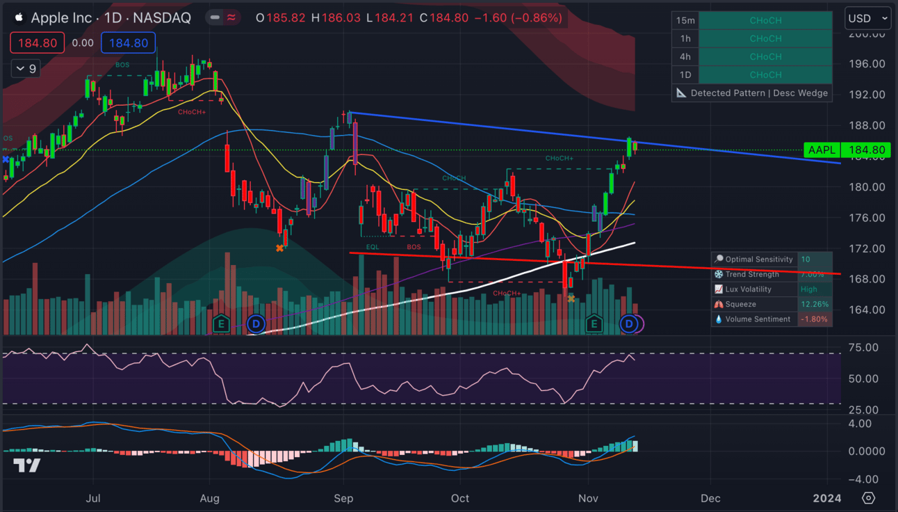The height and width of the screenshot is (512, 898).
Task: Click the lungs icon beside Squeeze
Action: 719,304
